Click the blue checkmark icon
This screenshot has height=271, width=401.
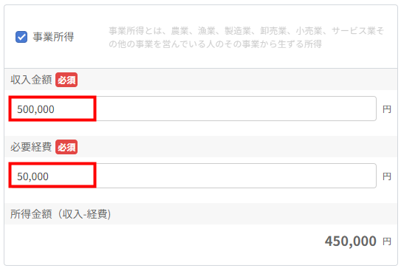click(x=21, y=37)
